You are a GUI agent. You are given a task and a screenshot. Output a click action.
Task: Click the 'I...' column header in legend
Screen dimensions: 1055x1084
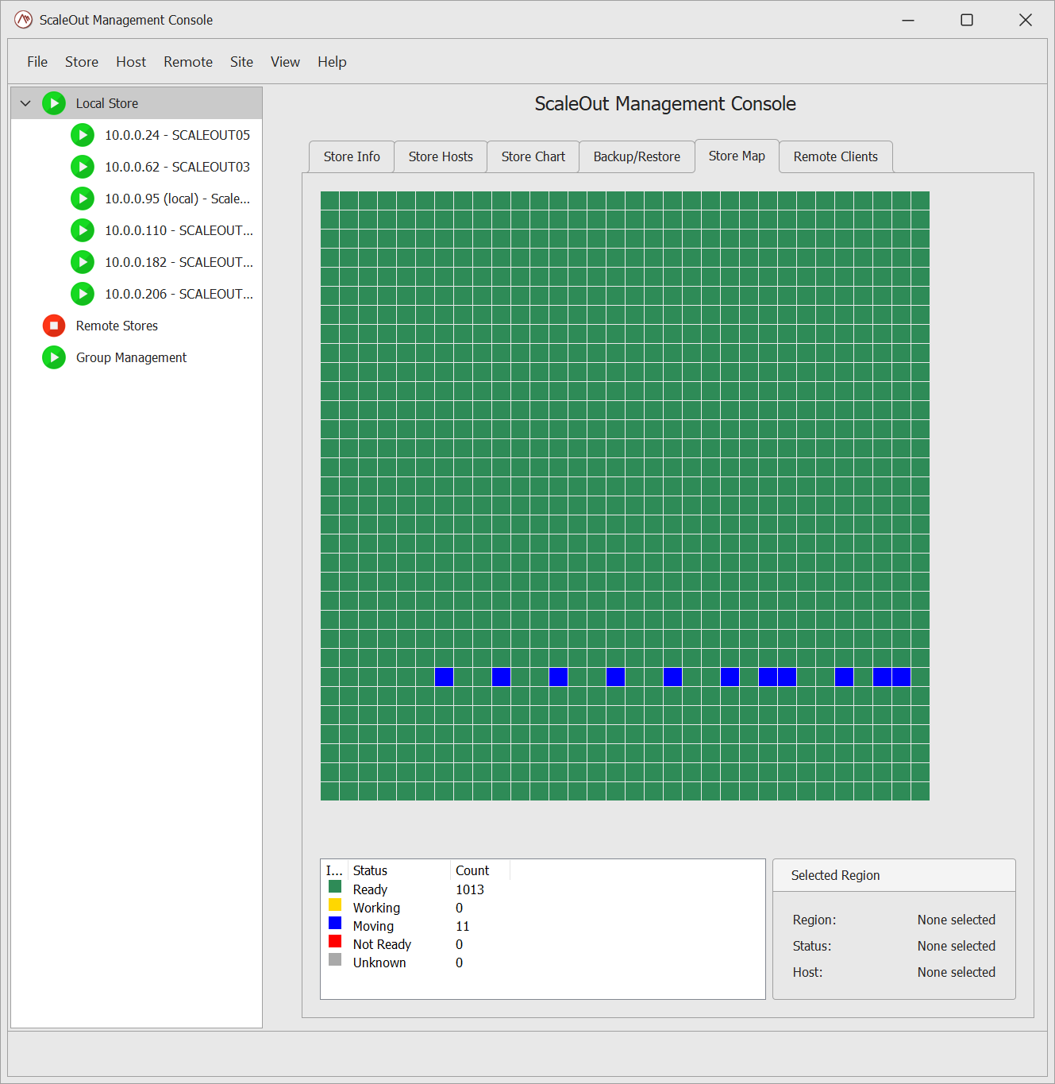(334, 870)
